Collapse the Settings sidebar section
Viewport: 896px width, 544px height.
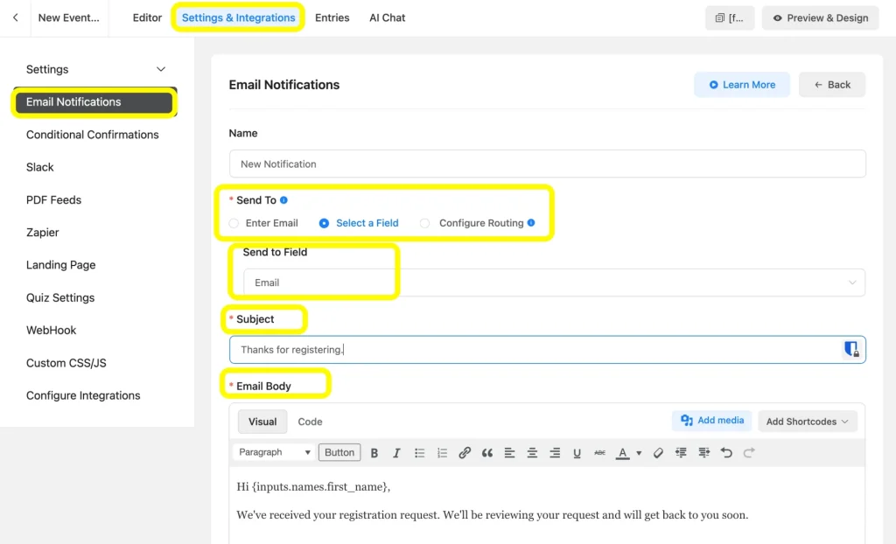click(161, 69)
